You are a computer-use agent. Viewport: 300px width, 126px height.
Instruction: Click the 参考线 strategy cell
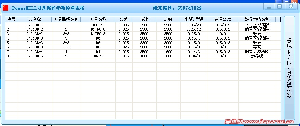click(x=257, y=56)
